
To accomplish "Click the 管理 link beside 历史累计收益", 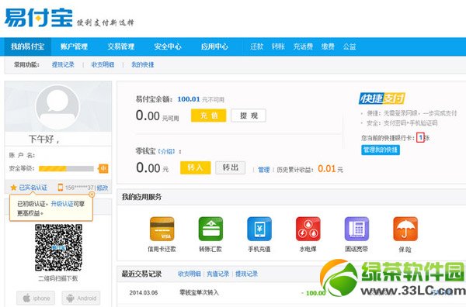I will point(263,170).
